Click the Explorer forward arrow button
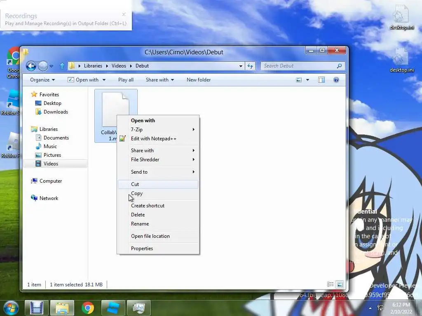Viewport: 422px width, 316px height. pyautogui.click(x=43, y=66)
